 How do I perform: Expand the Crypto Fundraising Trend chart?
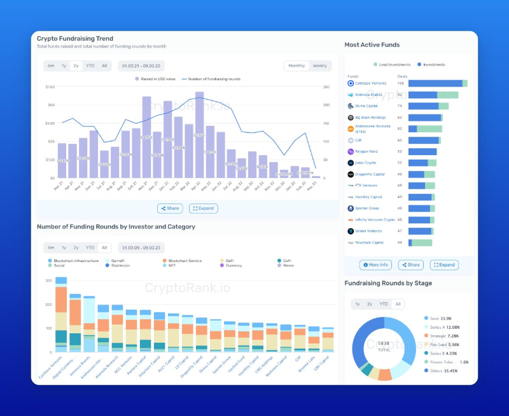204,209
